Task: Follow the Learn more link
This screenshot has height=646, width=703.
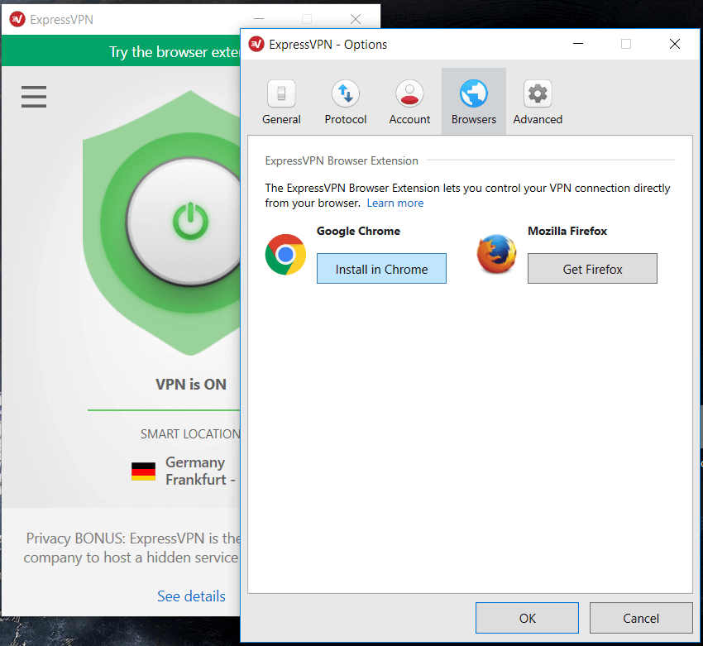Action: pos(395,203)
